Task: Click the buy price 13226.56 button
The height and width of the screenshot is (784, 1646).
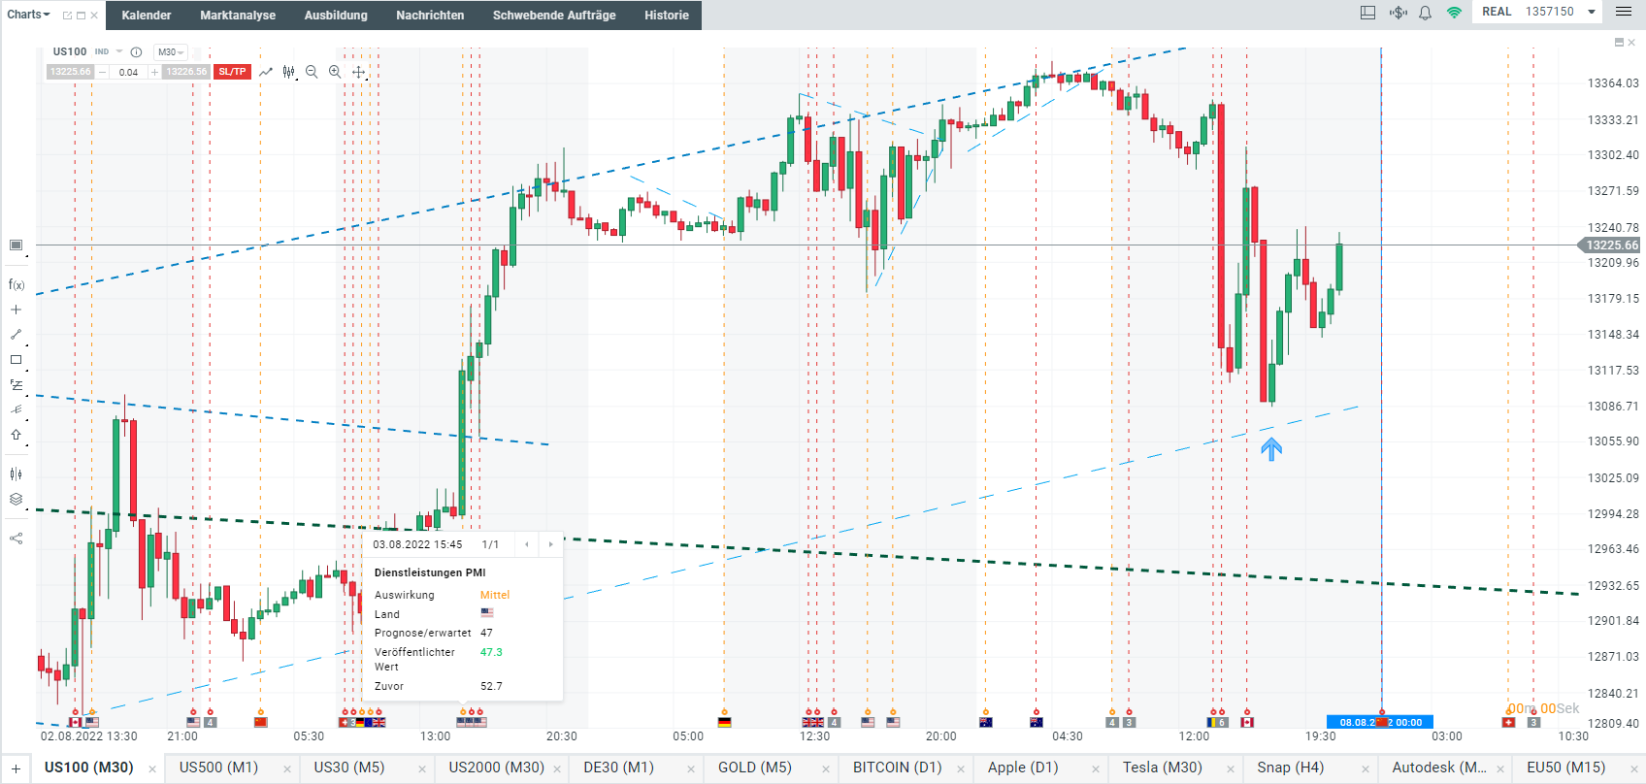Action: 186,72
